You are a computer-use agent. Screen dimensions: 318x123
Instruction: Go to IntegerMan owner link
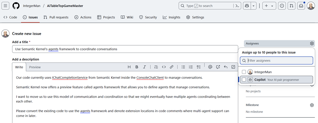pyautogui.click(x=31, y=6)
